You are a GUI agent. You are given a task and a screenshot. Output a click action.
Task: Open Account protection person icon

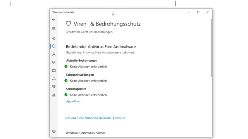click(54, 54)
